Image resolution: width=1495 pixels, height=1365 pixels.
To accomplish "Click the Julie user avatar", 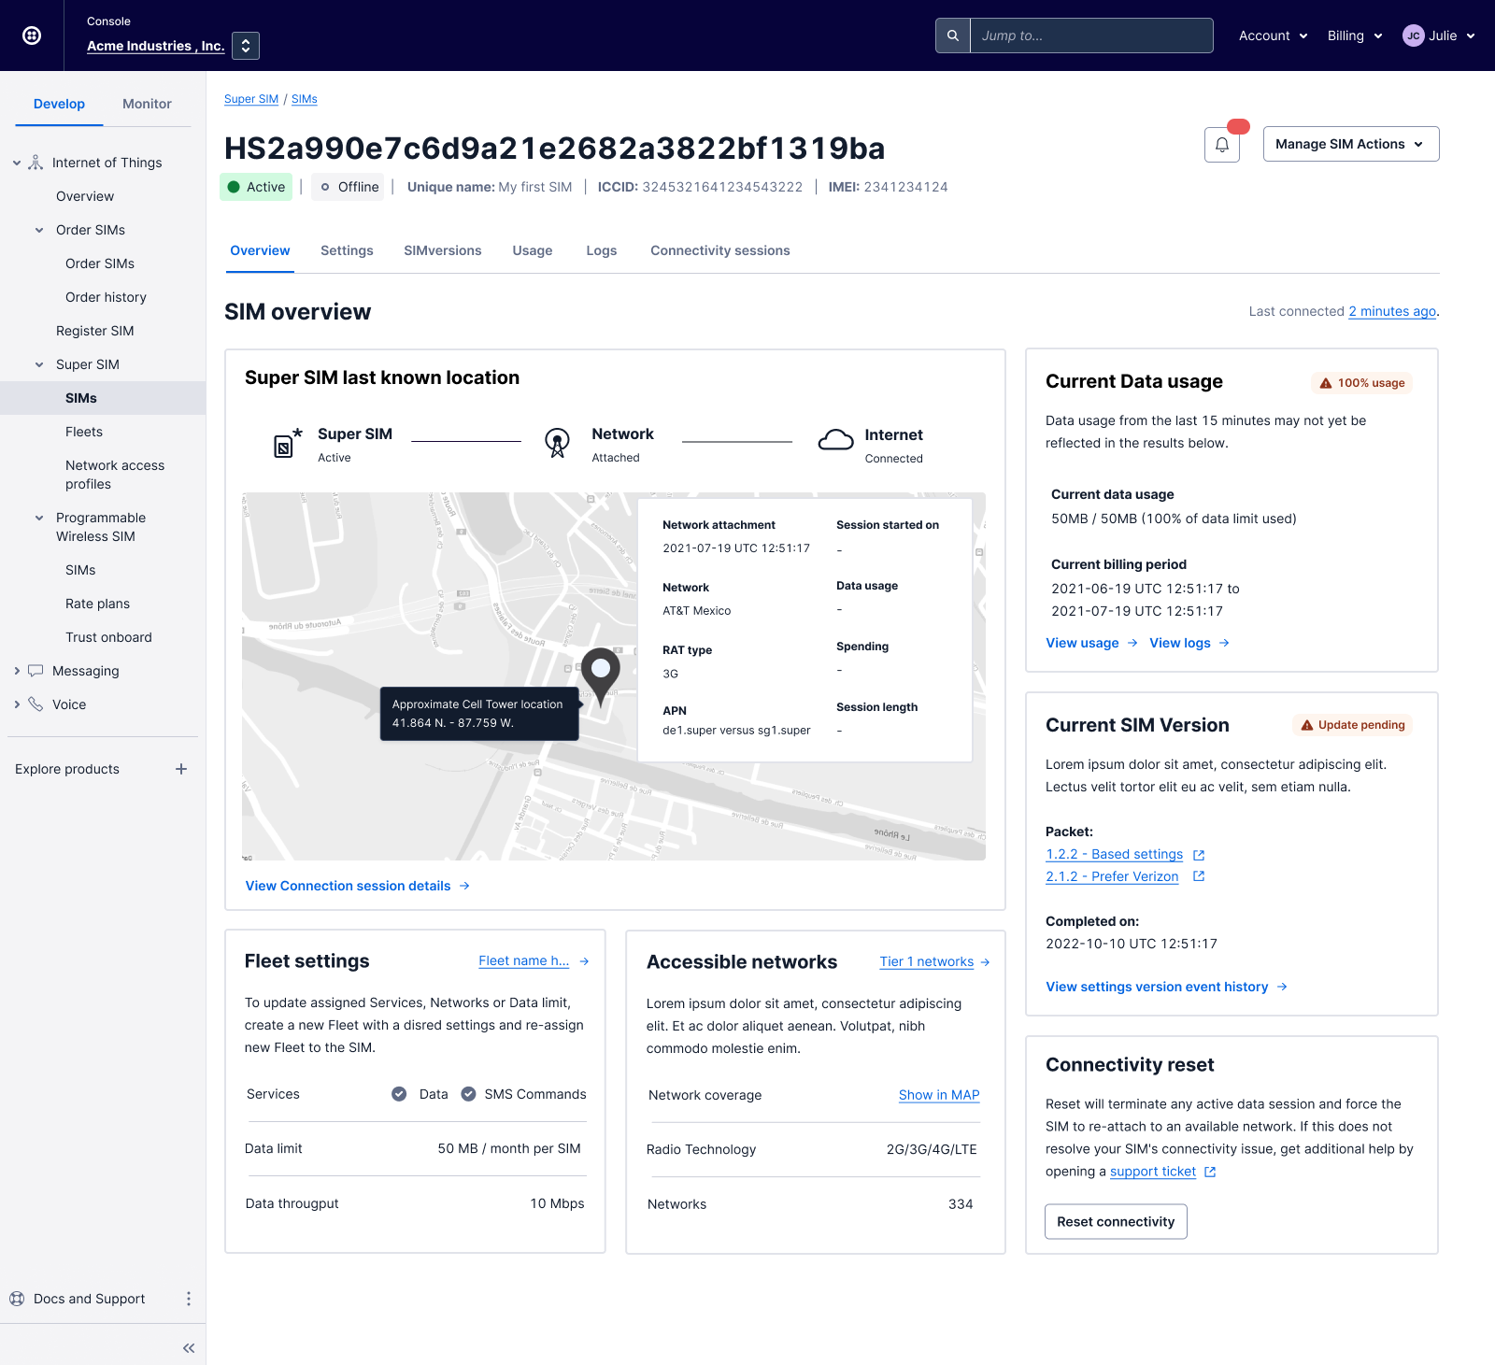I will click(1413, 36).
